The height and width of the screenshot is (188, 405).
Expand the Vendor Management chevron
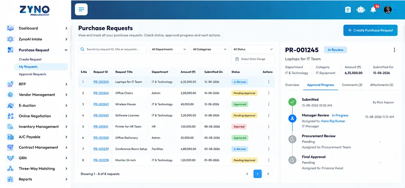[66, 95]
